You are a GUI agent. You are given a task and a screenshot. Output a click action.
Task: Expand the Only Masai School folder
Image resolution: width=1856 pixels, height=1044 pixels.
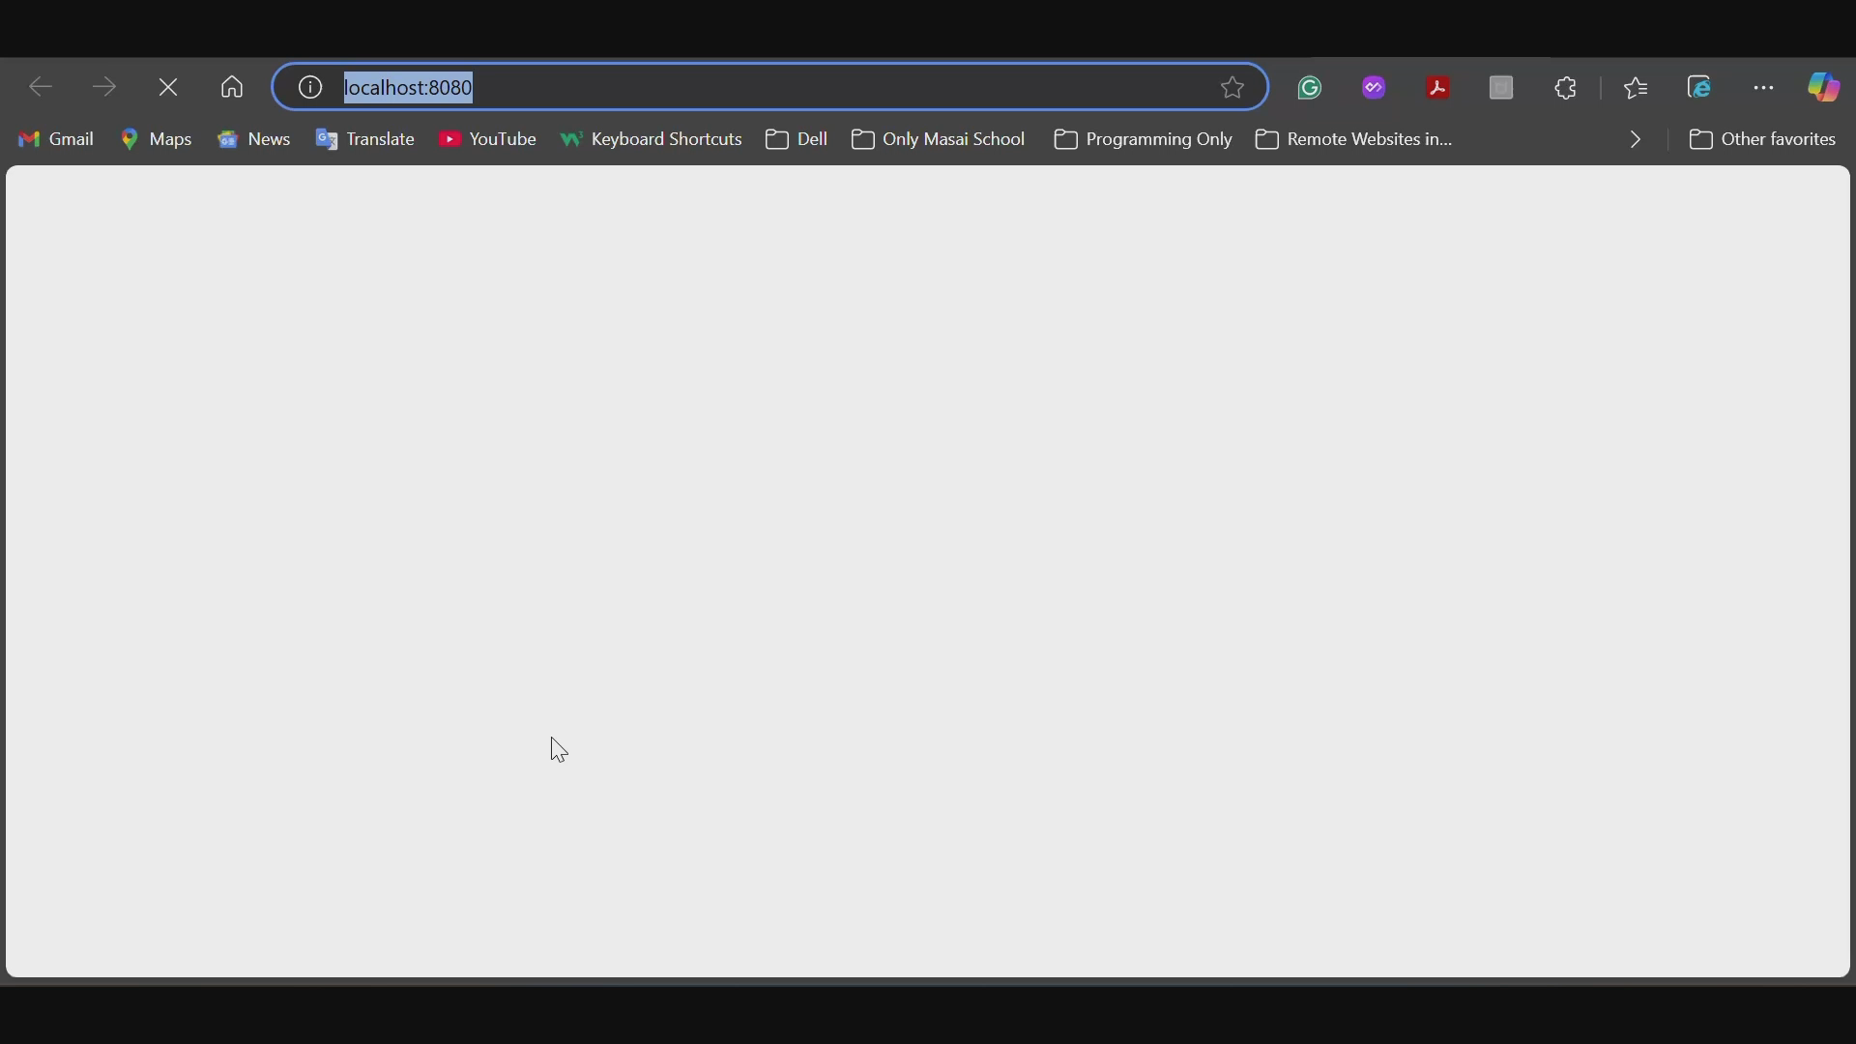coord(939,140)
